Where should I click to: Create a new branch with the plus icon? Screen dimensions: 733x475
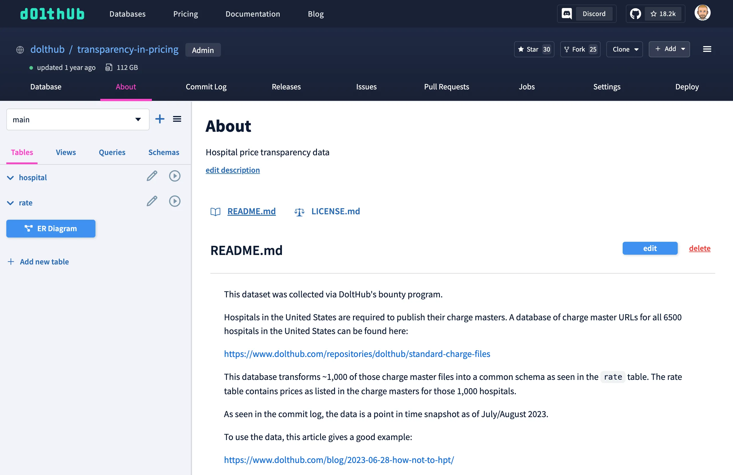click(x=160, y=119)
